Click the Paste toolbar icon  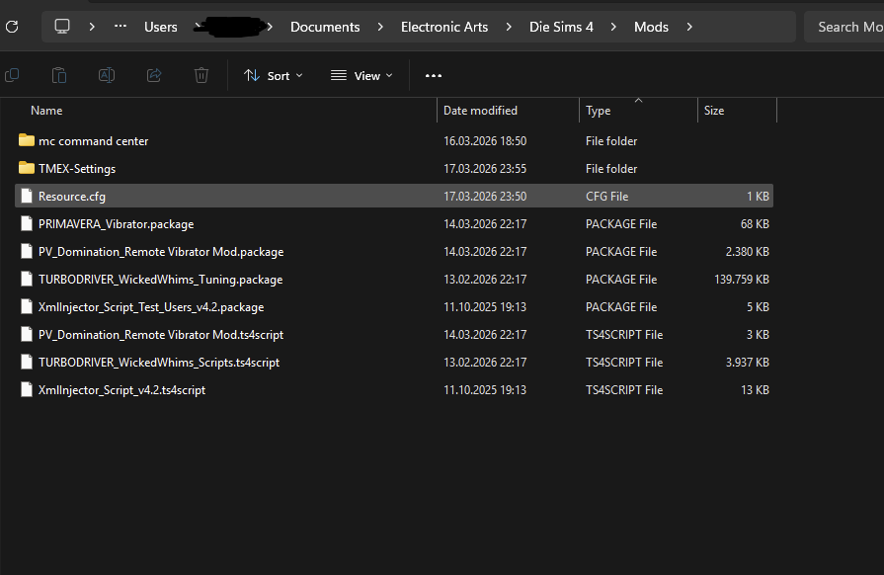(59, 75)
